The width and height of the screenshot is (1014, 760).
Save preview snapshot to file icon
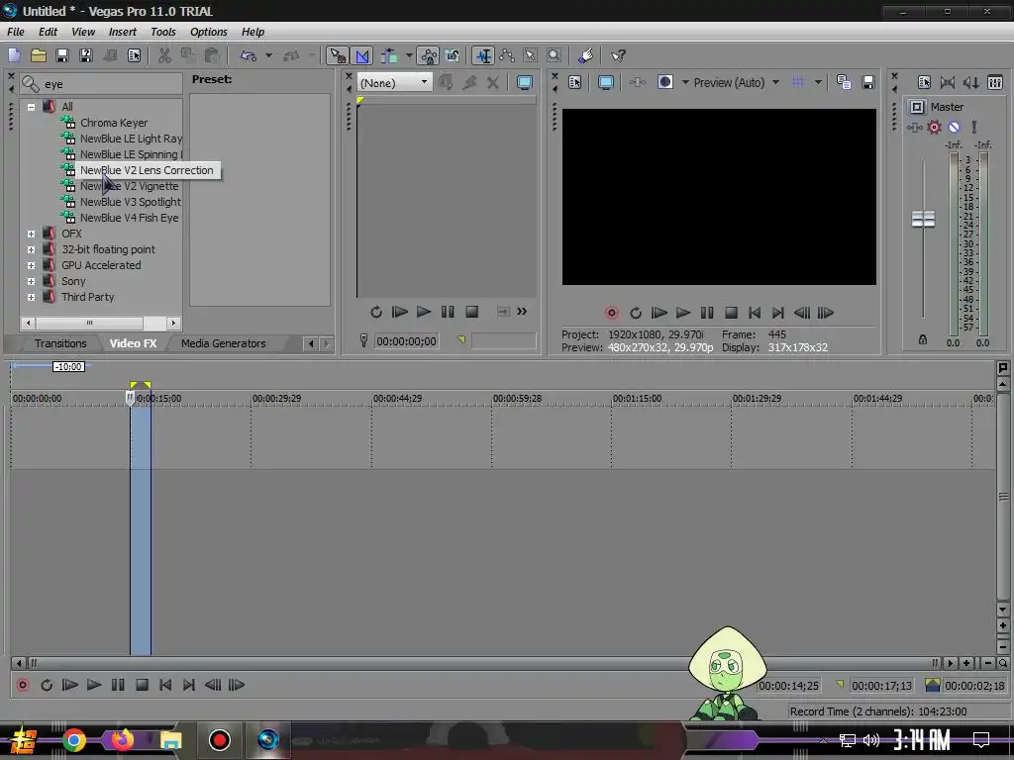pos(867,82)
